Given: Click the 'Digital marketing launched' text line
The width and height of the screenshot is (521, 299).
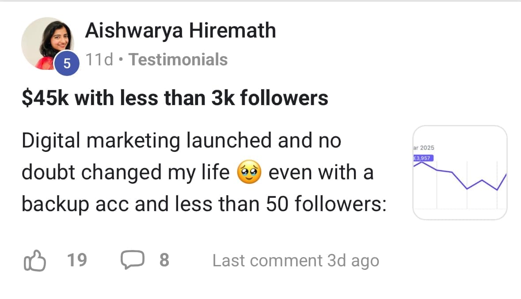Looking at the screenshot, I should pos(181,141).
